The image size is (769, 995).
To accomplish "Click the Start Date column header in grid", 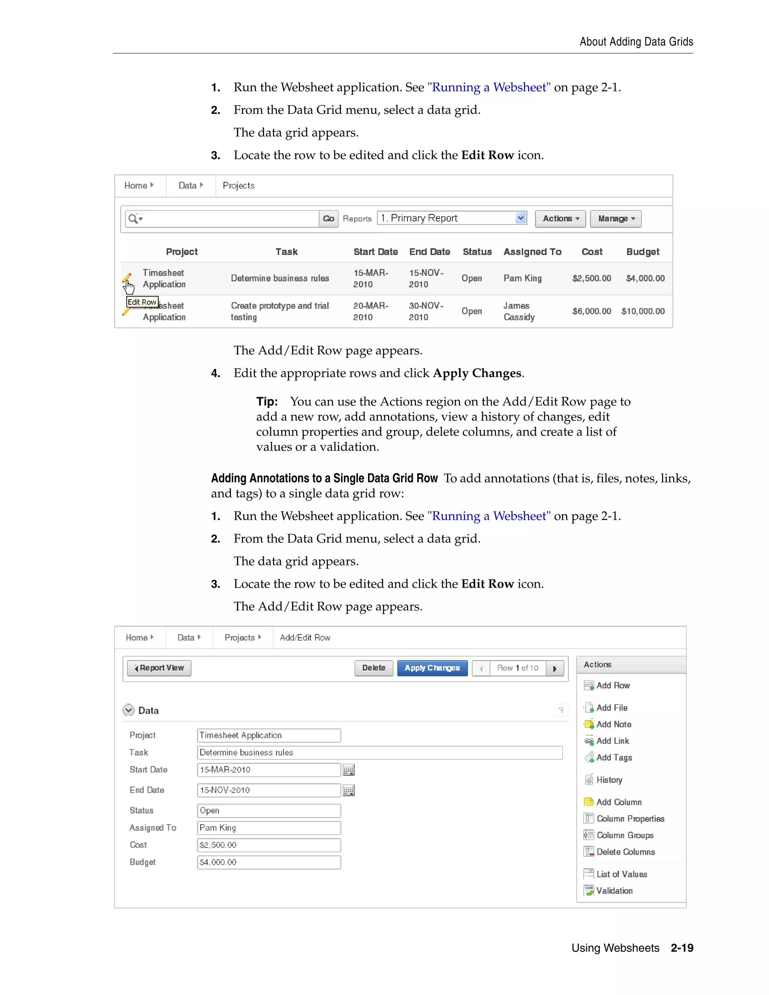I will click(x=376, y=252).
